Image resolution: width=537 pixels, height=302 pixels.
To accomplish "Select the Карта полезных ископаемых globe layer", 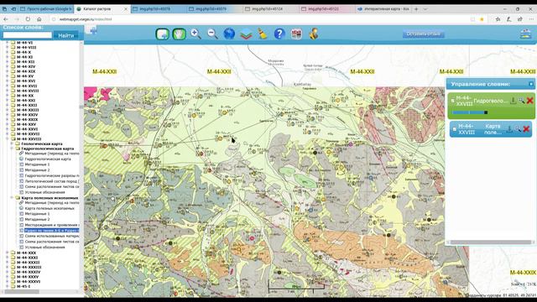I will [x=50, y=208].
